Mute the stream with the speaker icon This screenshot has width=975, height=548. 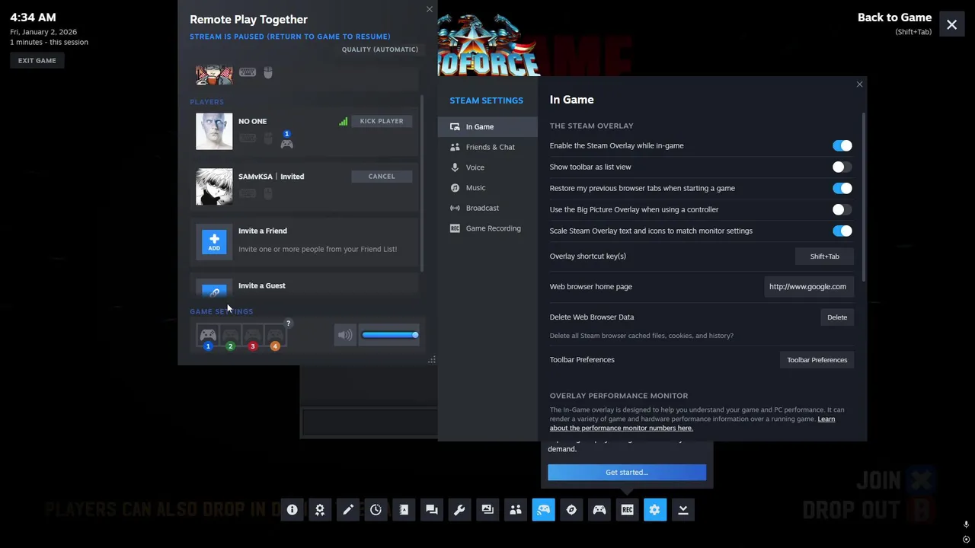345,335
